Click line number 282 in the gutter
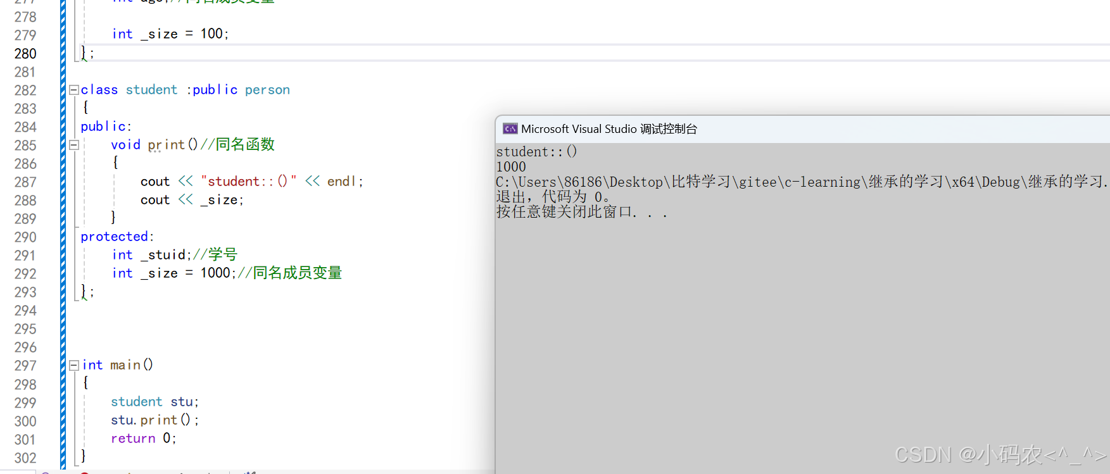 25,90
